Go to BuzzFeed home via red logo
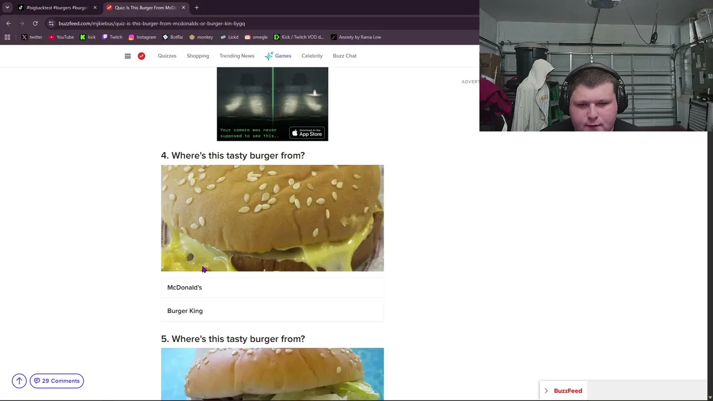Viewport: 713px width, 401px height. point(141,56)
